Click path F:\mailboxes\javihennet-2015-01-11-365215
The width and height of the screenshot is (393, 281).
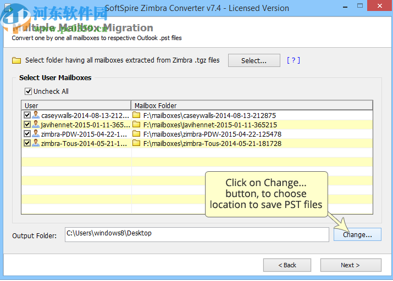click(210, 125)
